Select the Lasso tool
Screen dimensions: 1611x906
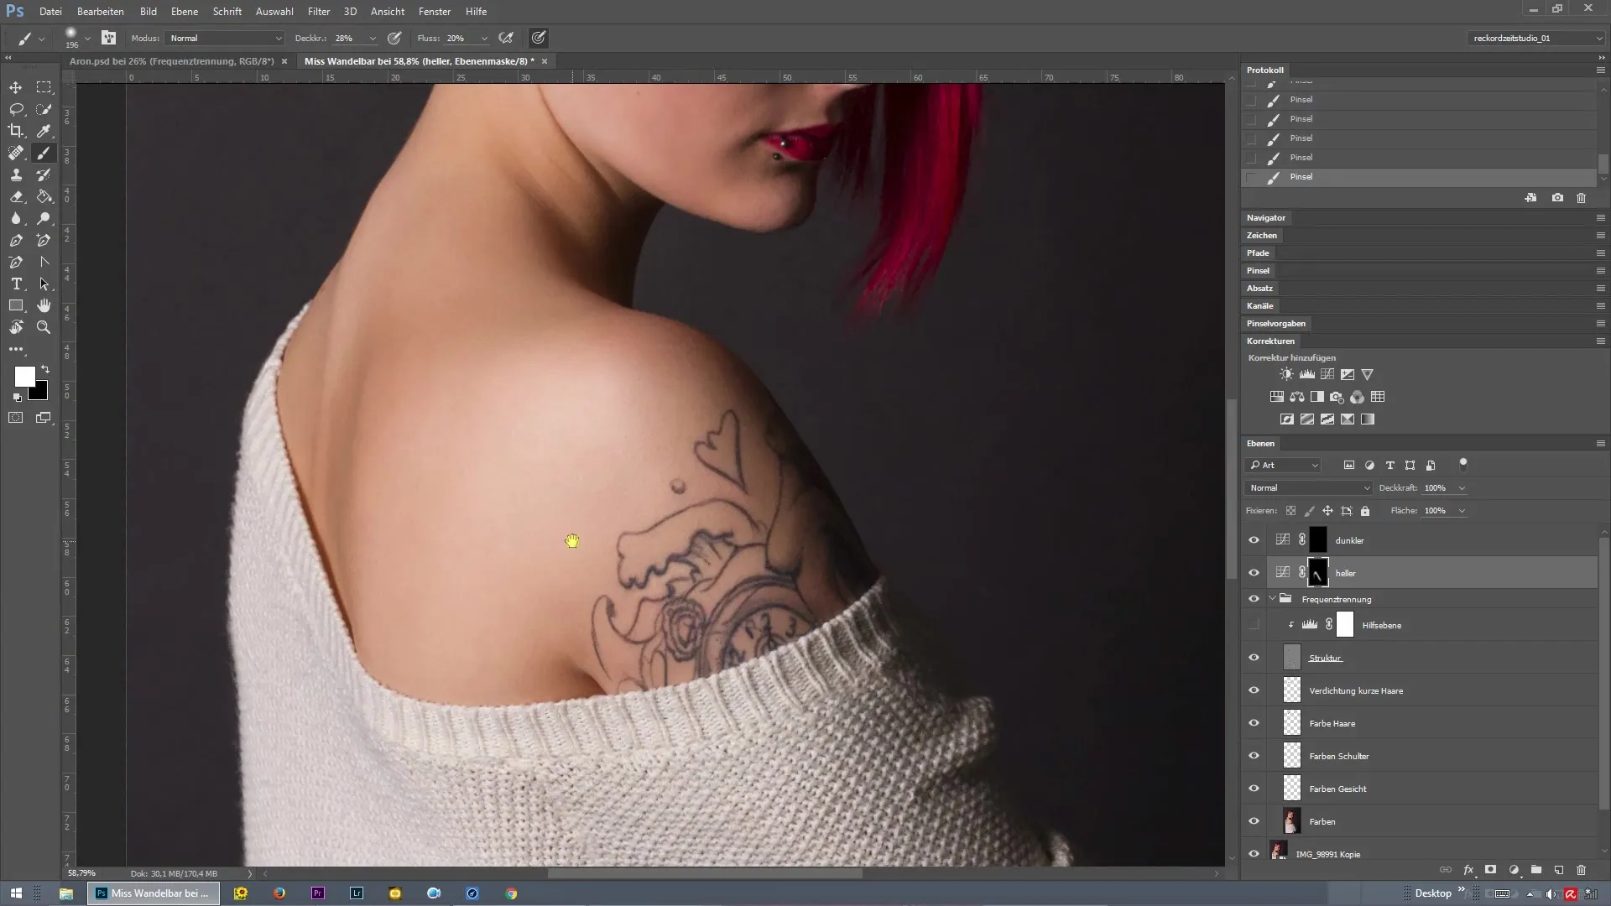pos(16,109)
